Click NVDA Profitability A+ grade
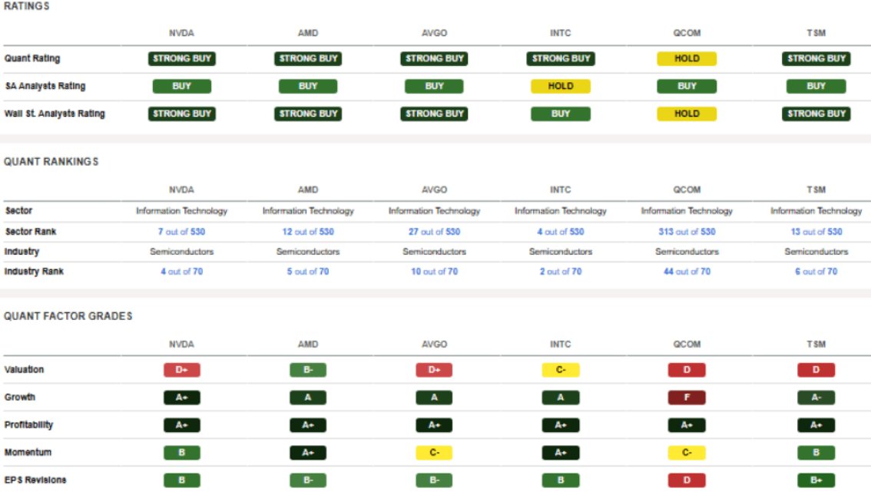The height and width of the screenshot is (498, 871). pos(181,425)
